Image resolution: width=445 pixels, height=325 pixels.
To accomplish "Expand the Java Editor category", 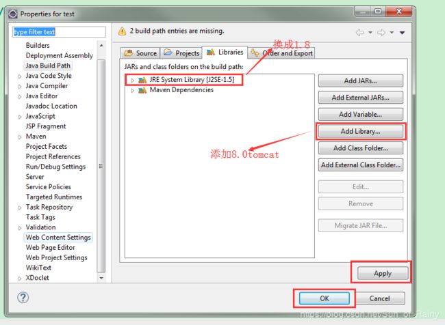I will coord(20,97).
